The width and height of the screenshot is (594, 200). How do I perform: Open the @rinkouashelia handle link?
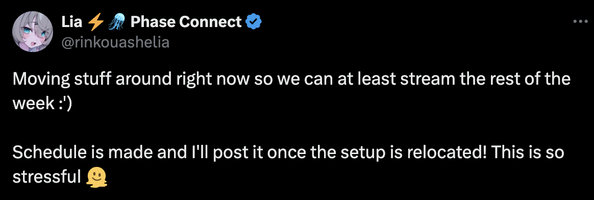115,43
